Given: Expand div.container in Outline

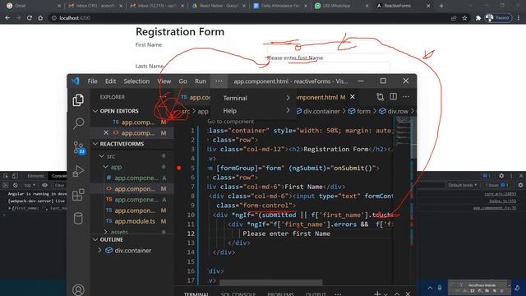Looking at the screenshot, I should pyautogui.click(x=99, y=250).
